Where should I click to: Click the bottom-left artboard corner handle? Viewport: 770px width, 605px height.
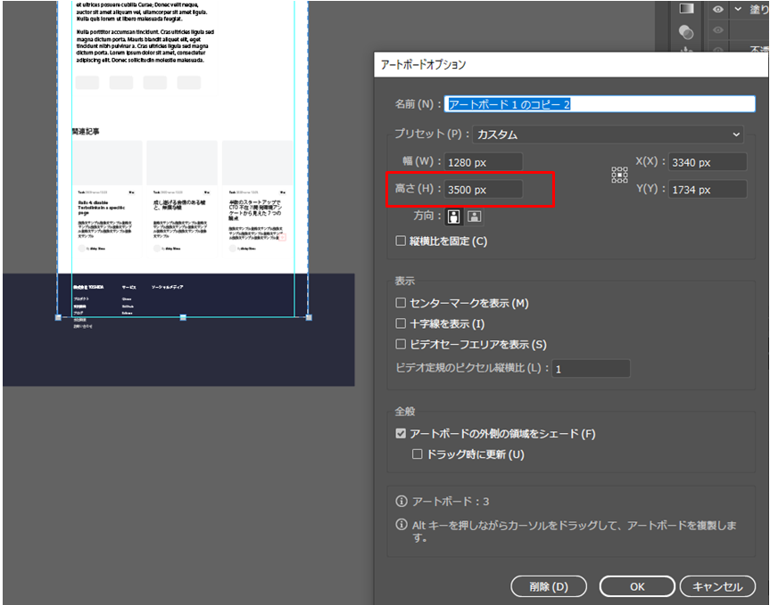[58, 318]
